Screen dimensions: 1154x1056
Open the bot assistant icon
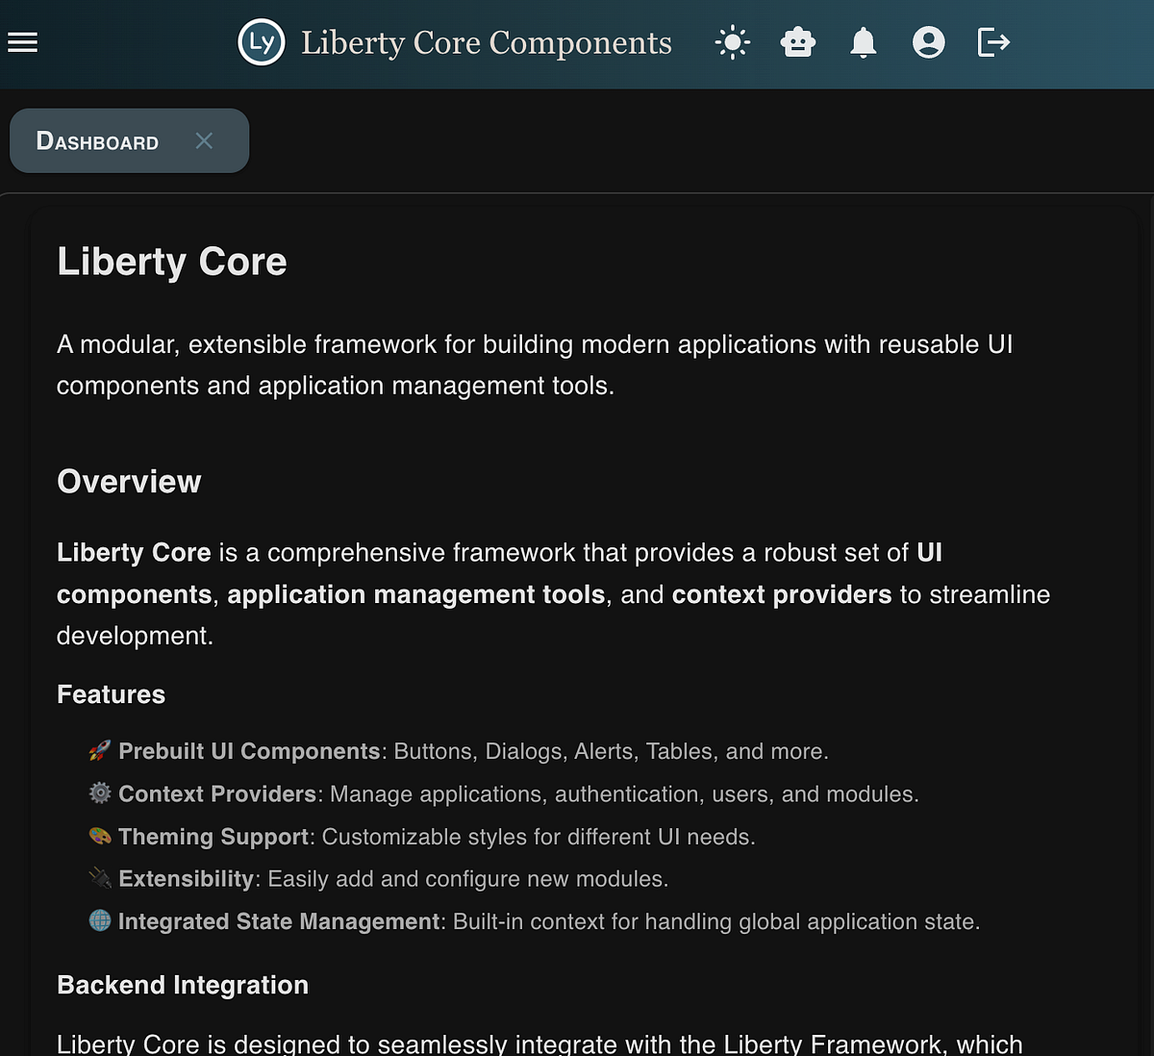click(797, 41)
